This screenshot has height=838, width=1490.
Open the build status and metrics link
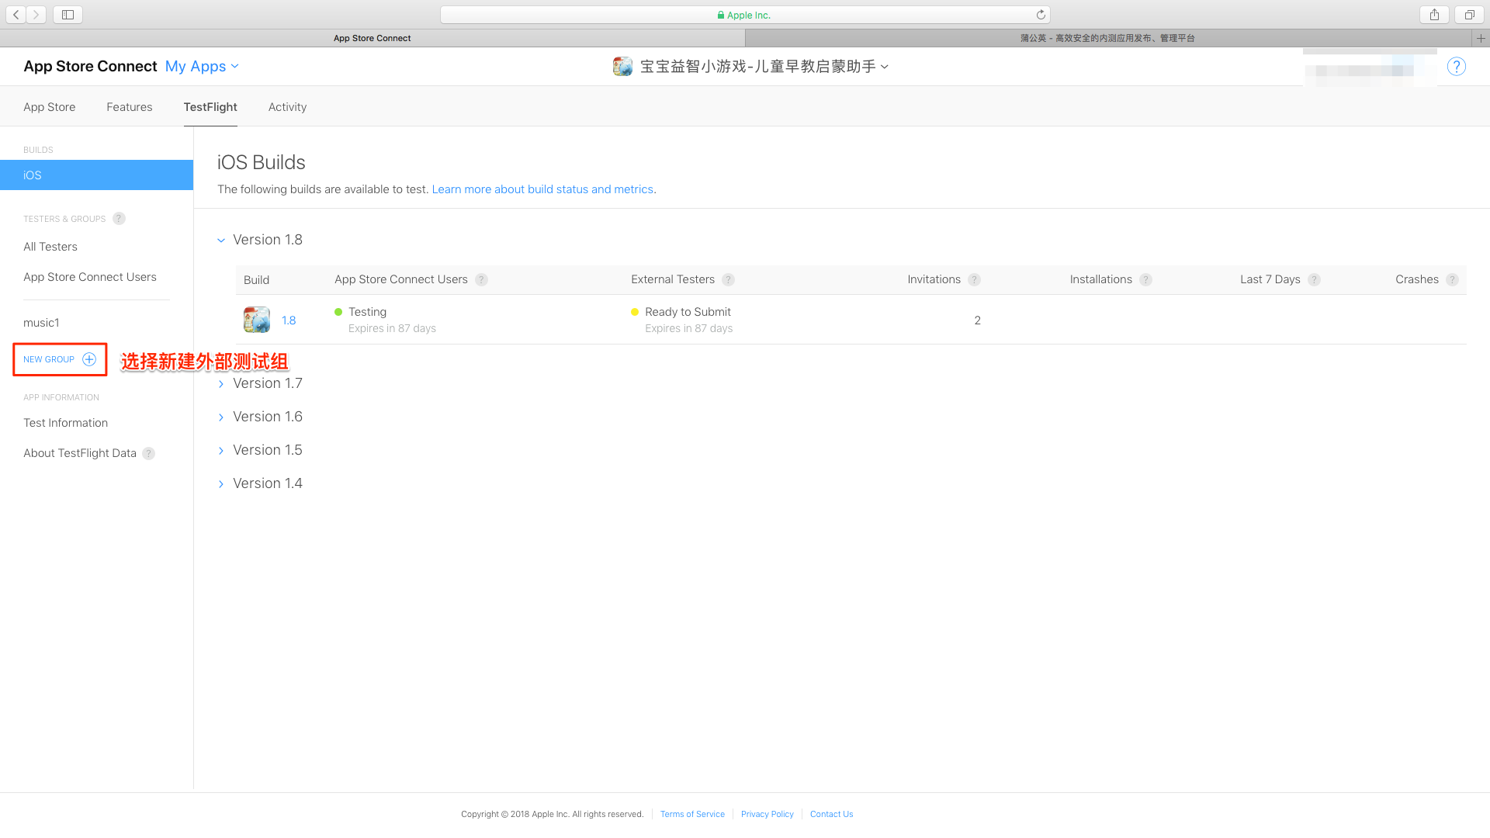tap(542, 189)
